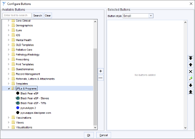Click the Prescribing folder icon
Image resolution: width=195 pixels, height=139 pixels.
pos(13,59)
